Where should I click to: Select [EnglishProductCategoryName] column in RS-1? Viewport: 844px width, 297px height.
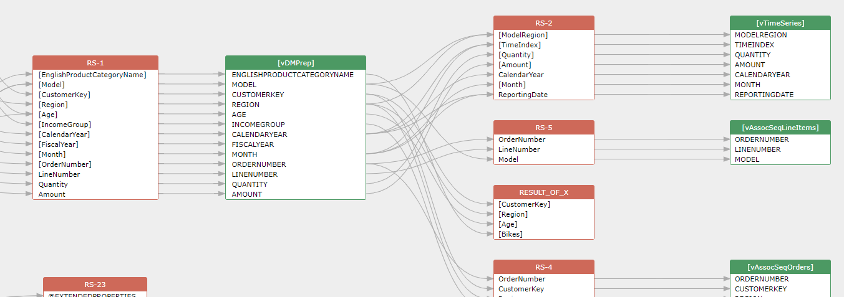[x=92, y=75]
